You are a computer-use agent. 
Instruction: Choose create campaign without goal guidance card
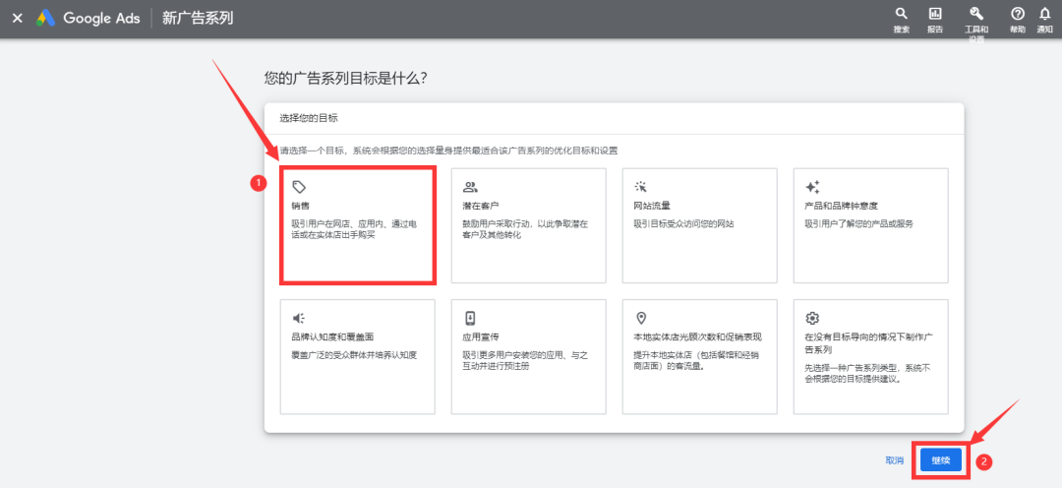click(x=870, y=356)
